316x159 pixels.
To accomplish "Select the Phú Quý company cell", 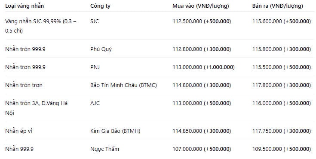I will click(x=101, y=49).
